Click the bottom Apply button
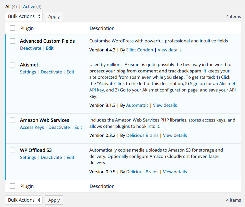 coord(54,200)
